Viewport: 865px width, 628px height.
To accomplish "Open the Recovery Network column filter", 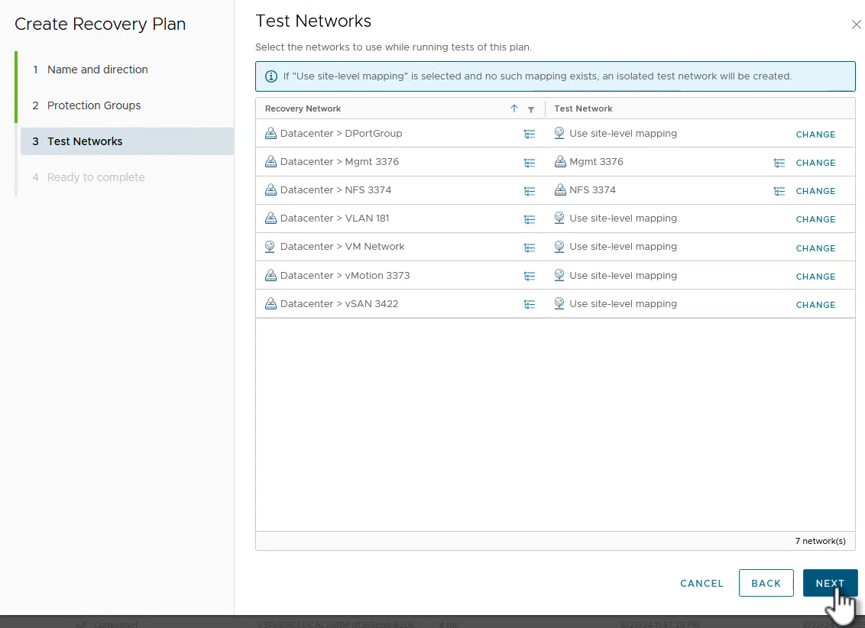I will coord(531,109).
